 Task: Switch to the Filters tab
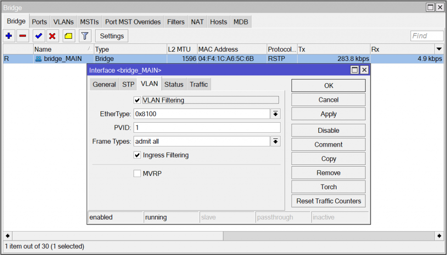pyautogui.click(x=176, y=22)
